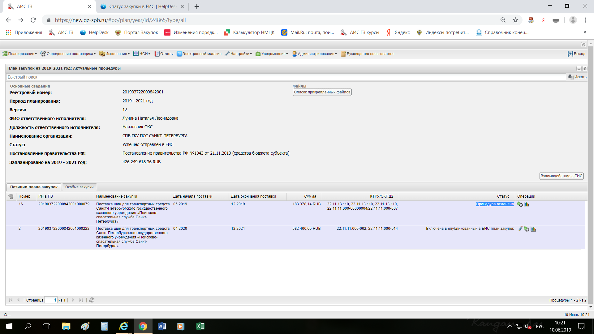Click bar chart icon in row 2

[533, 229]
